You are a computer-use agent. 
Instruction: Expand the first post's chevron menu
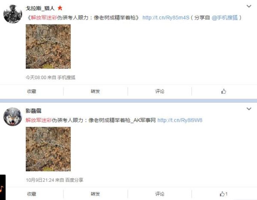click(249, 6)
